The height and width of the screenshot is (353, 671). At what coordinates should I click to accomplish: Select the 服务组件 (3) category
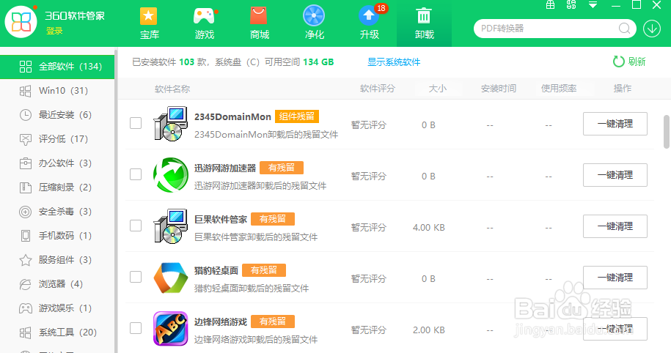pos(57,260)
